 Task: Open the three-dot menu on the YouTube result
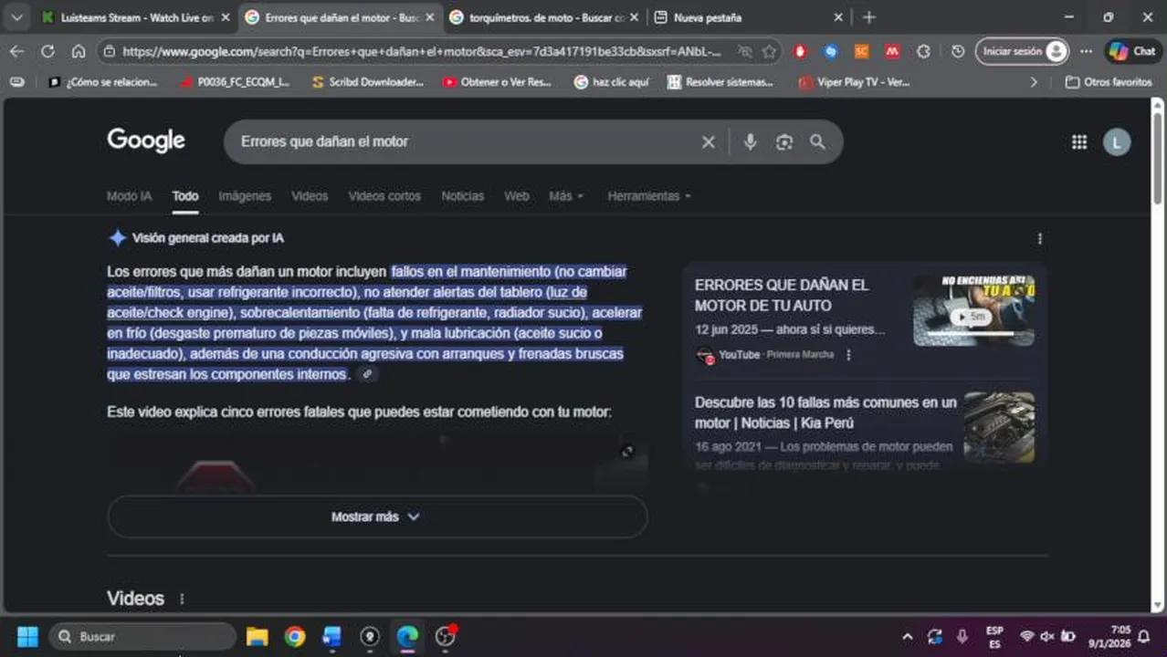coord(848,355)
